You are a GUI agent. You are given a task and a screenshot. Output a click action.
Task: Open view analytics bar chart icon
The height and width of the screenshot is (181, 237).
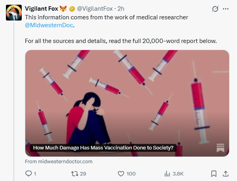coord(167,174)
